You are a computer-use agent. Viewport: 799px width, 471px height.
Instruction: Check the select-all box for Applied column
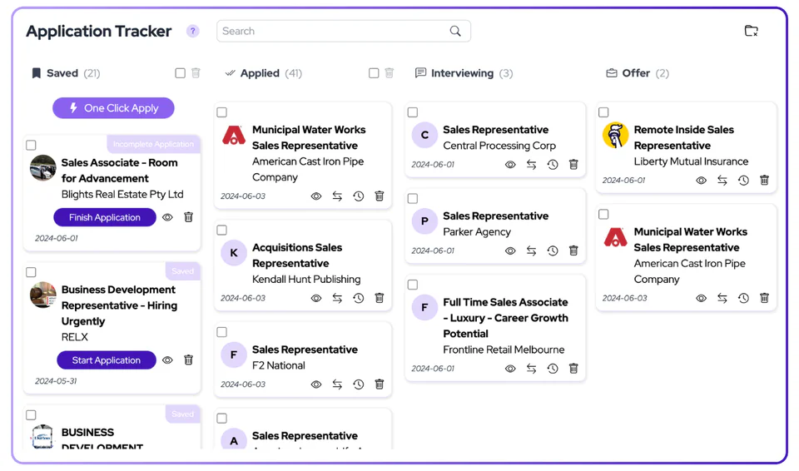pyautogui.click(x=374, y=73)
